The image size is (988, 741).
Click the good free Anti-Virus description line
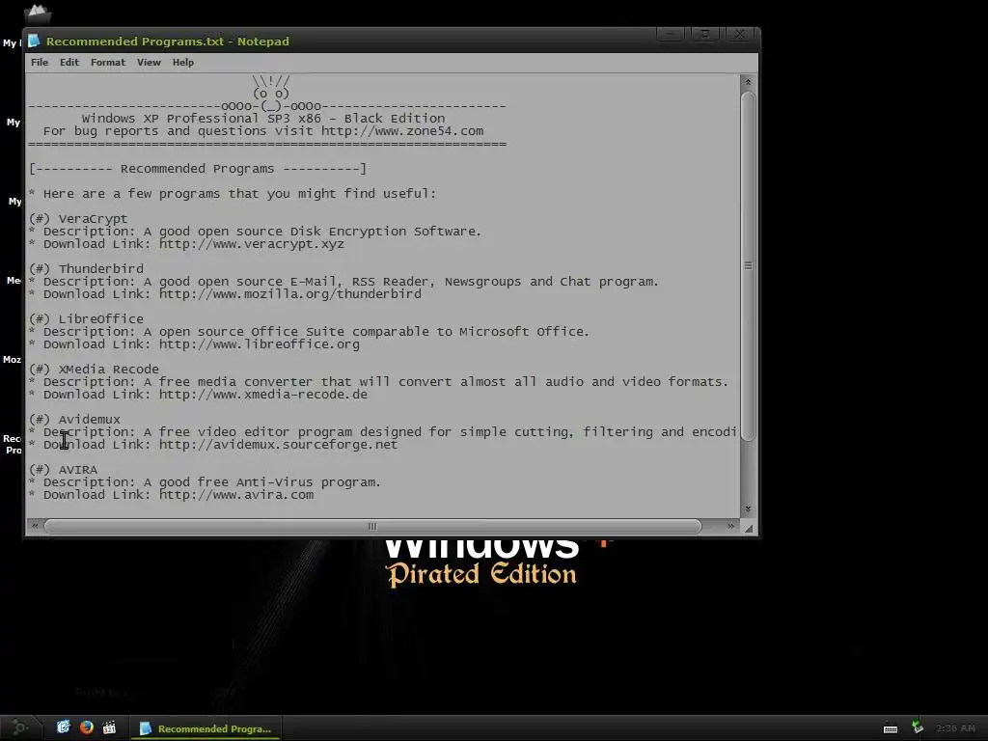[x=205, y=482]
